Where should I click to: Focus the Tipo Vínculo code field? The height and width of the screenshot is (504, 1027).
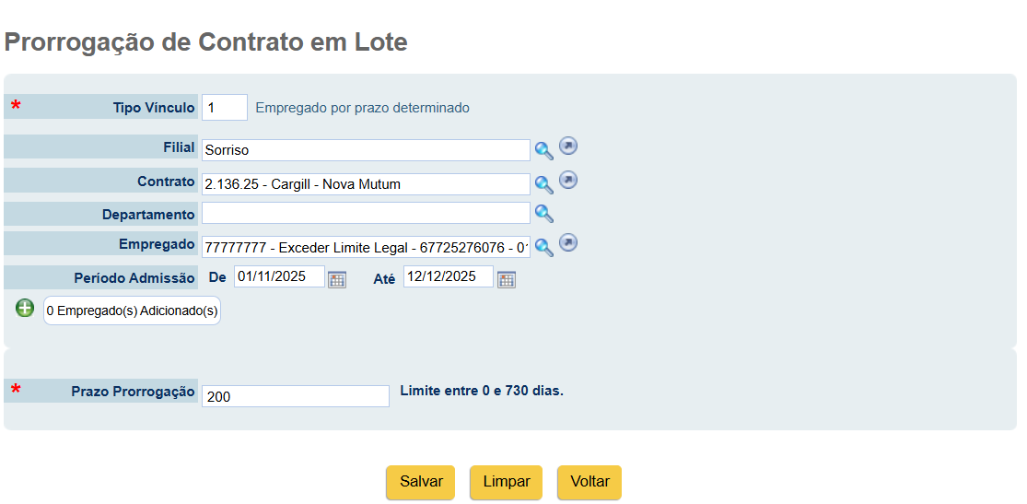point(225,108)
